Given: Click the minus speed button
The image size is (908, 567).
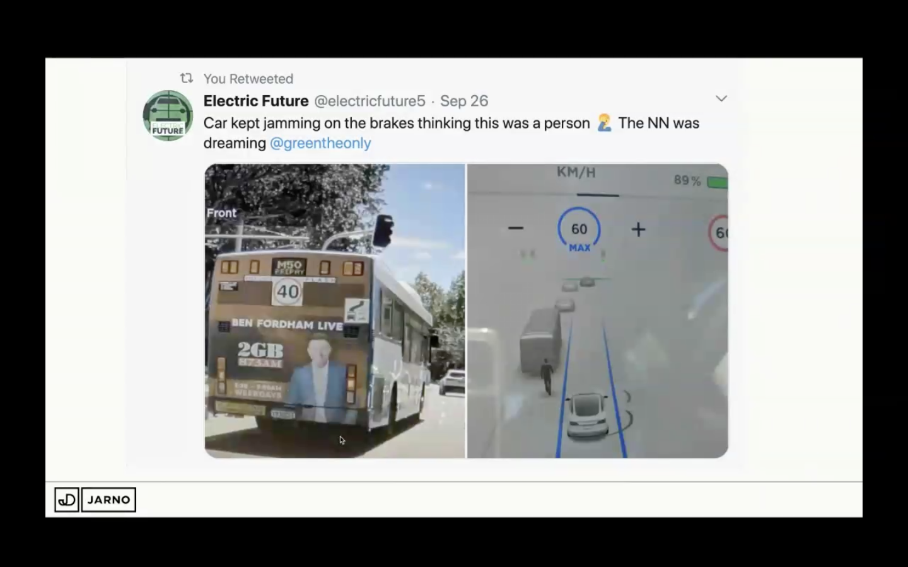Looking at the screenshot, I should click(x=516, y=228).
